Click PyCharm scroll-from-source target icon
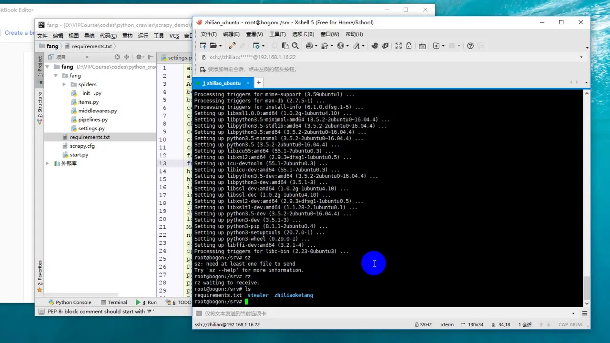610x343 pixels. coord(117,57)
